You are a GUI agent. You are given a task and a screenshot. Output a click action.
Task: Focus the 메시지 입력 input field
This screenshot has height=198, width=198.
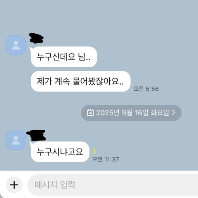[x=112, y=185]
